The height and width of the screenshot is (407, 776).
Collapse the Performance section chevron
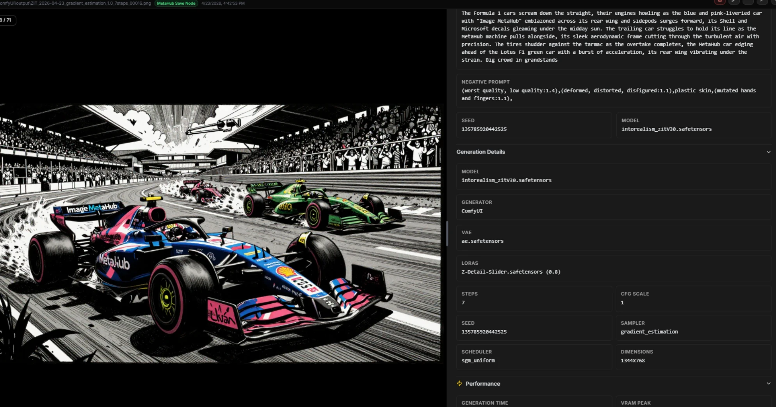click(768, 384)
